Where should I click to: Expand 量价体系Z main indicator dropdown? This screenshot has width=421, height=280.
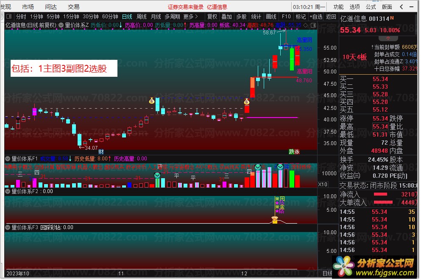(61, 25)
